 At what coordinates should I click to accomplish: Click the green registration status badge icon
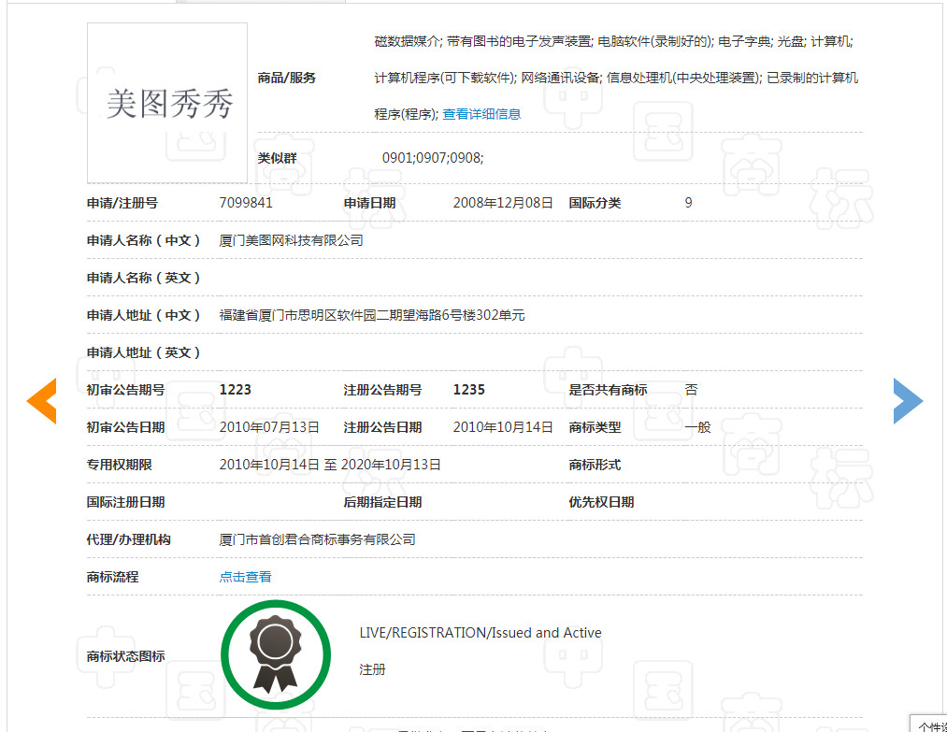[276, 654]
